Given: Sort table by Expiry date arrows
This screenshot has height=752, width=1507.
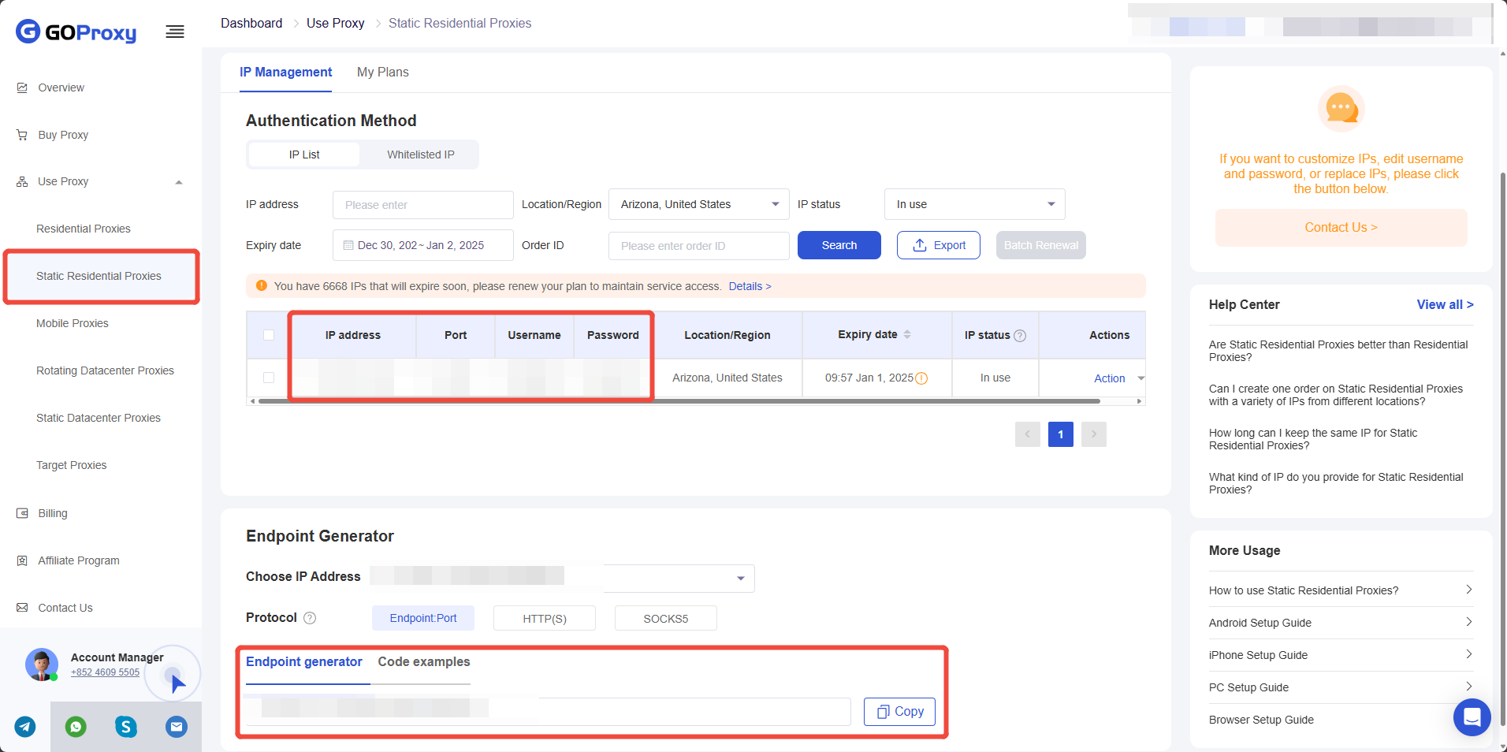Looking at the screenshot, I should (907, 334).
